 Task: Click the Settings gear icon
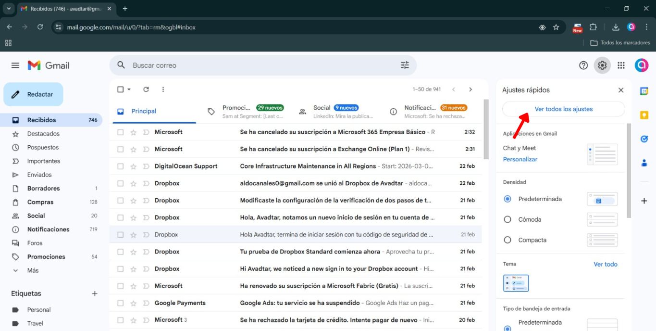tap(602, 65)
